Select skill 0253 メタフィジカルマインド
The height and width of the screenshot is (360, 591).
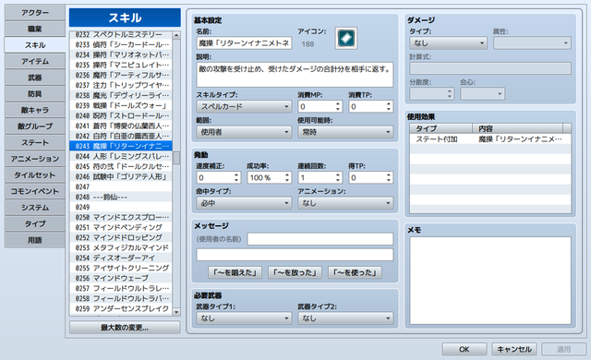click(121, 247)
